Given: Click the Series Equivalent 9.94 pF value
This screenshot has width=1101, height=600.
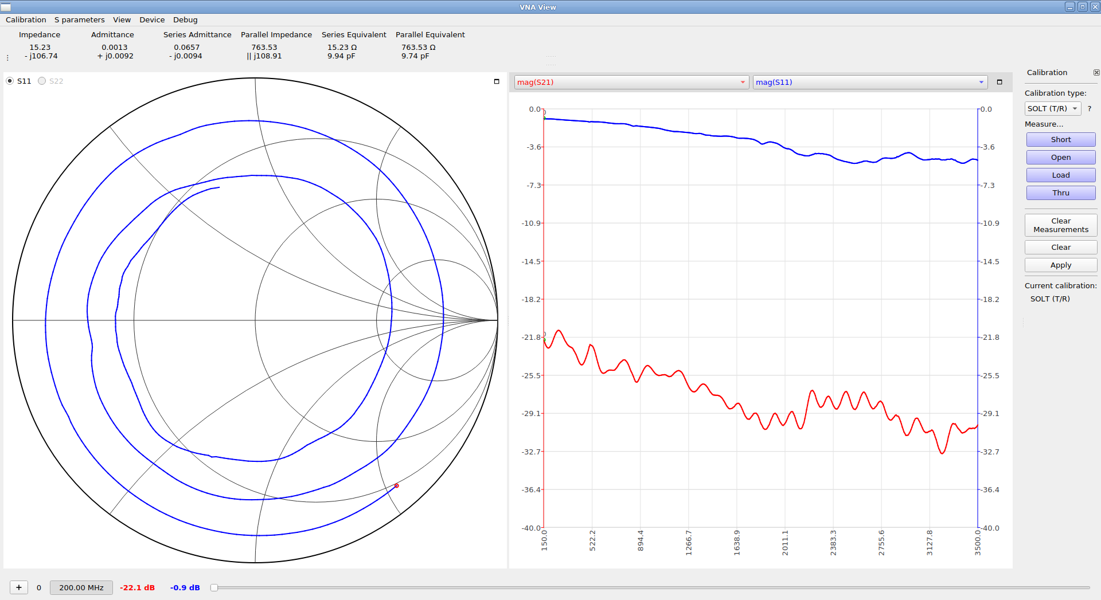Looking at the screenshot, I should click(x=341, y=56).
